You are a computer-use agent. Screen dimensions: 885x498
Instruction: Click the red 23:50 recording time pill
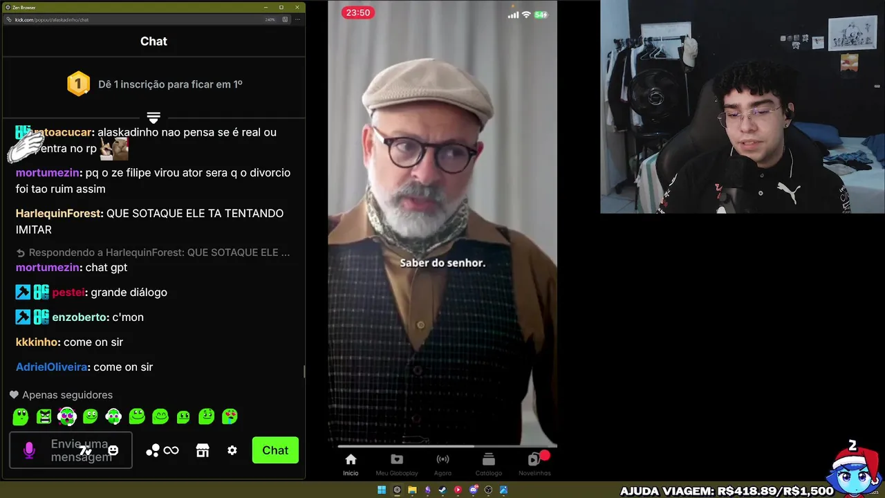click(358, 12)
